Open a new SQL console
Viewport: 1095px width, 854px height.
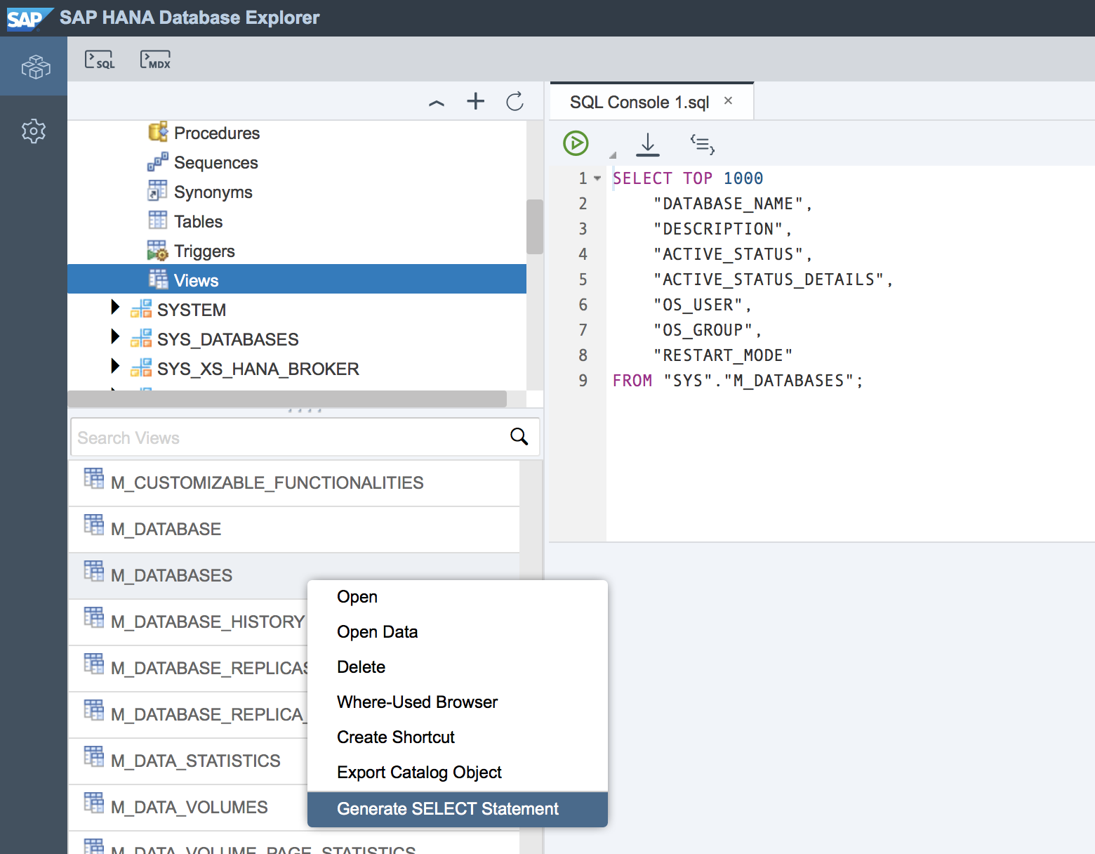[x=99, y=59]
